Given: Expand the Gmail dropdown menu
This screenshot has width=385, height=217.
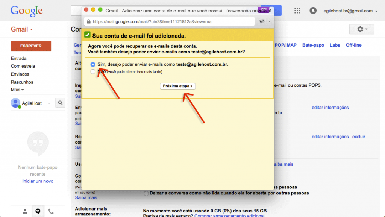Looking at the screenshot, I should pyautogui.click(x=21, y=29).
